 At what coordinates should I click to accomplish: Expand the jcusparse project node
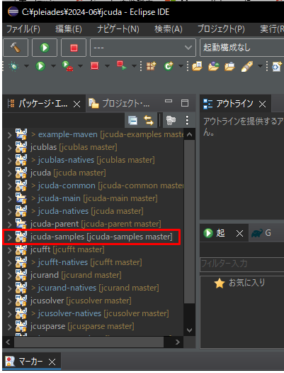(x=9, y=327)
